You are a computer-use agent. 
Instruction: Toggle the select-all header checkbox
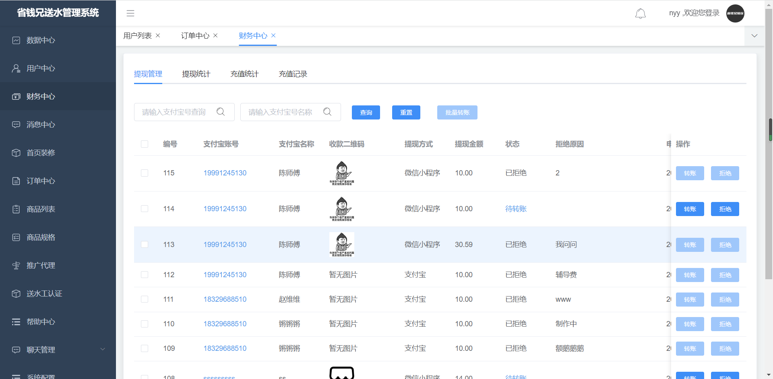tap(145, 144)
